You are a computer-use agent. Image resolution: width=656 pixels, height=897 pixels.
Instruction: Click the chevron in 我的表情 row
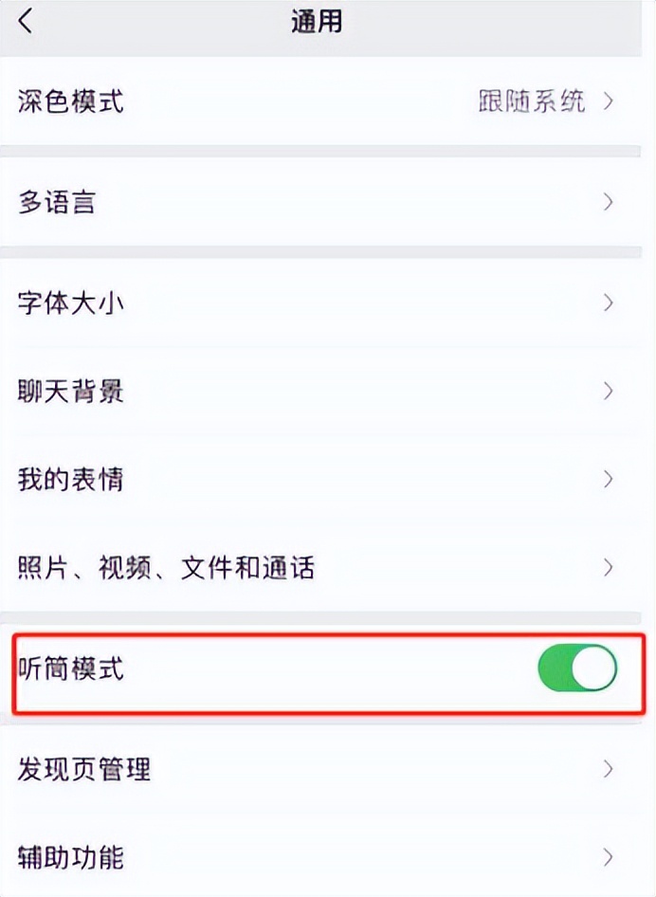[x=609, y=480]
